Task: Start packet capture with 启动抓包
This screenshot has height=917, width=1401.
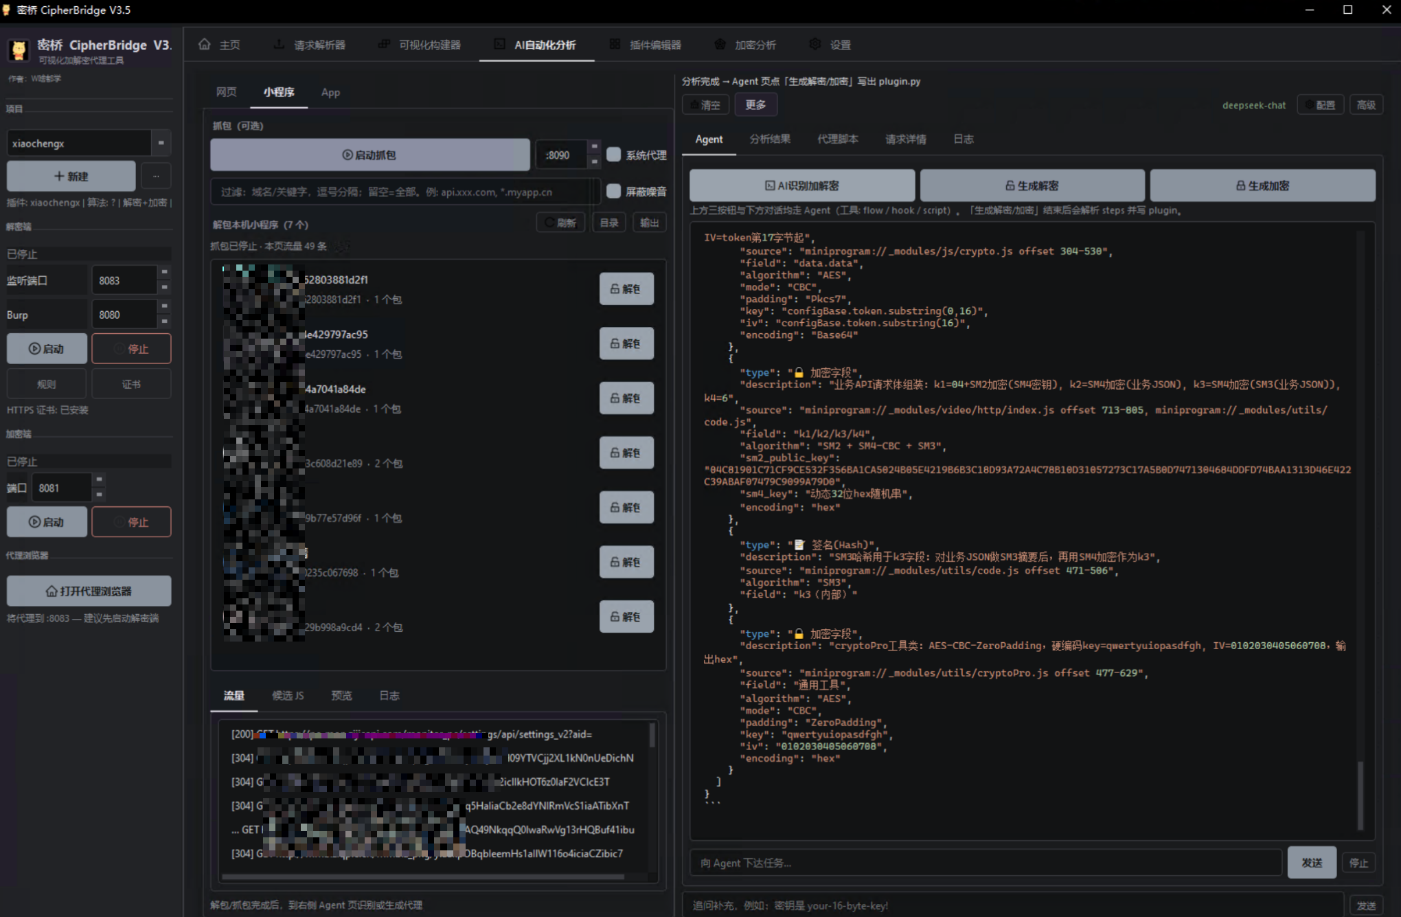Action: click(x=370, y=155)
